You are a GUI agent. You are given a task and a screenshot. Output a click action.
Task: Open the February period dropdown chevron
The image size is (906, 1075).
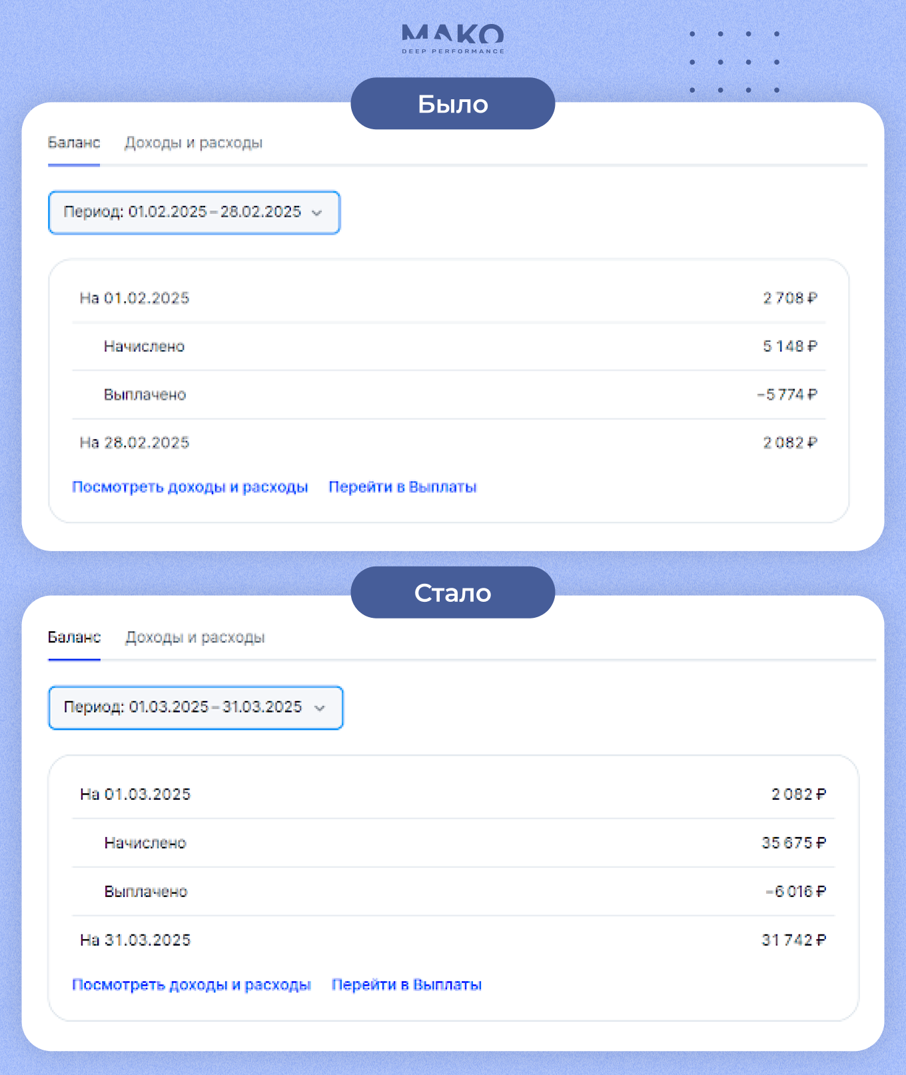[317, 213]
